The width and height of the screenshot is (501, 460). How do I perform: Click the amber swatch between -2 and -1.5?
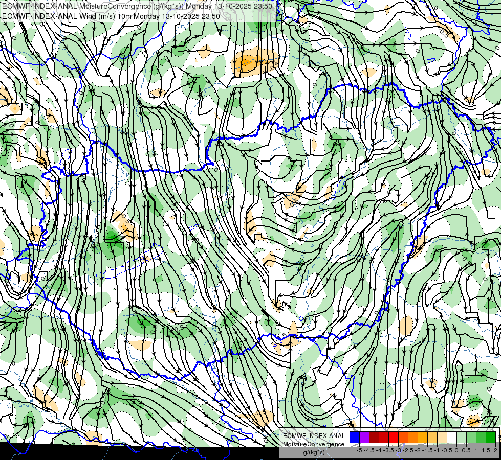(x=423, y=438)
